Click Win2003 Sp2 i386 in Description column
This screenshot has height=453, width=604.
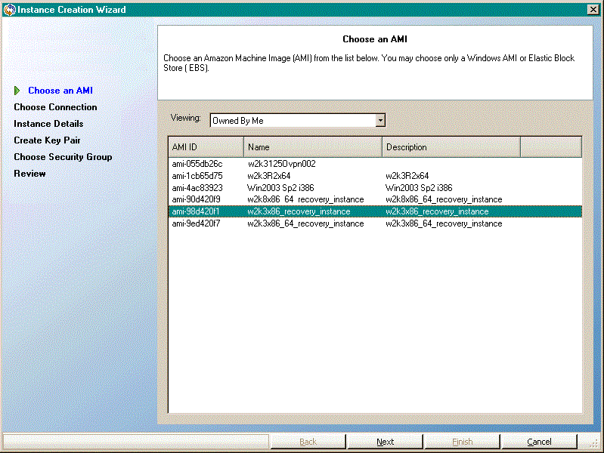419,188
